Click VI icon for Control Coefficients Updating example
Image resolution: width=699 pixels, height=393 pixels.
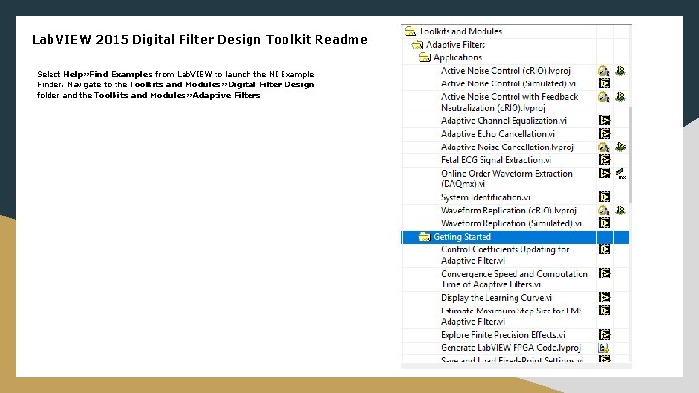click(604, 249)
